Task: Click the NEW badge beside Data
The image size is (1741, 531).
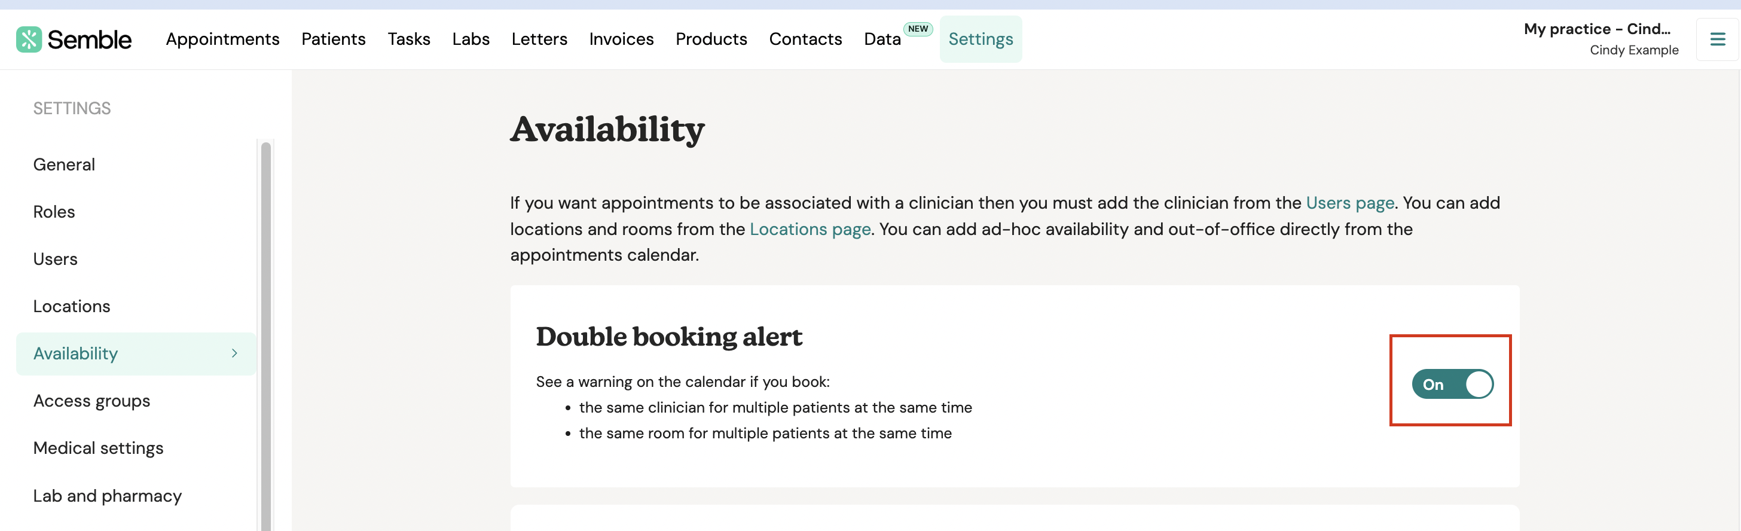Action: pos(918,29)
